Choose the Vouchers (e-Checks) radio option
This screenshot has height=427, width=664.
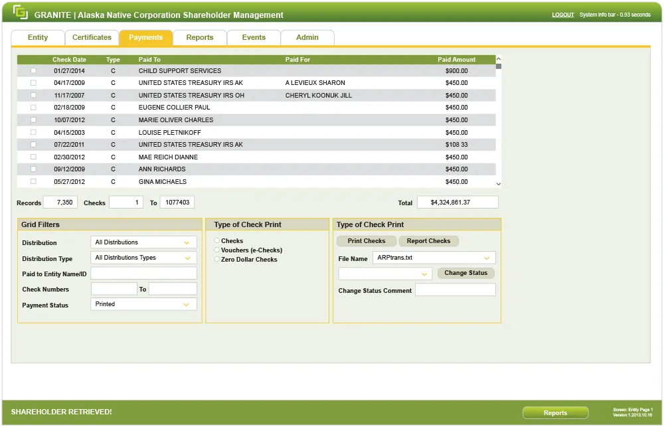[x=217, y=250]
